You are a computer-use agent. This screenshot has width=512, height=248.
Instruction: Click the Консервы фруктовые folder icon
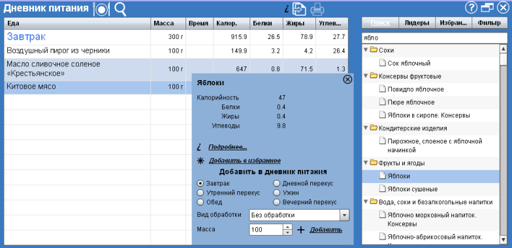(x=374, y=76)
